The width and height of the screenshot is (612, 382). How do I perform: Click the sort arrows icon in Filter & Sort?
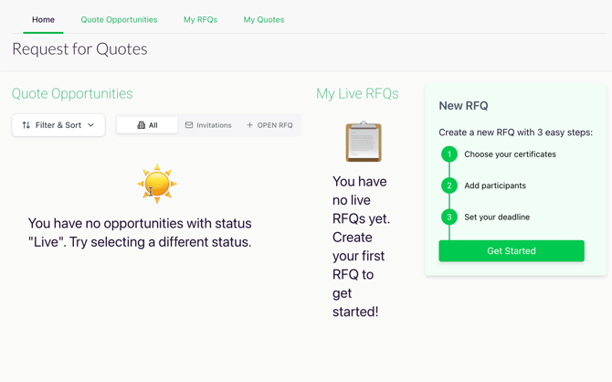[26, 125]
